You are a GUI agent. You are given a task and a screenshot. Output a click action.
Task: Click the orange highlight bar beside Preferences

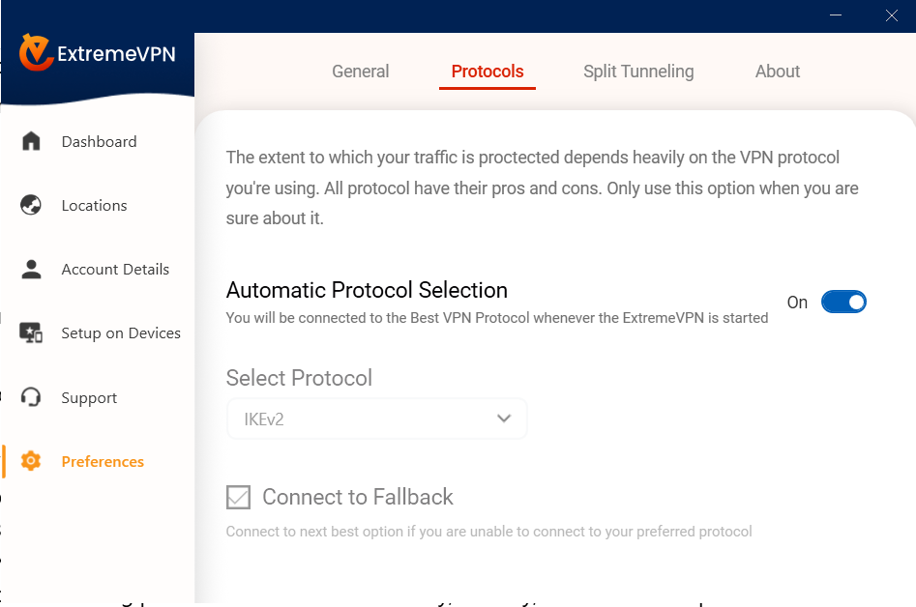(x=2, y=461)
